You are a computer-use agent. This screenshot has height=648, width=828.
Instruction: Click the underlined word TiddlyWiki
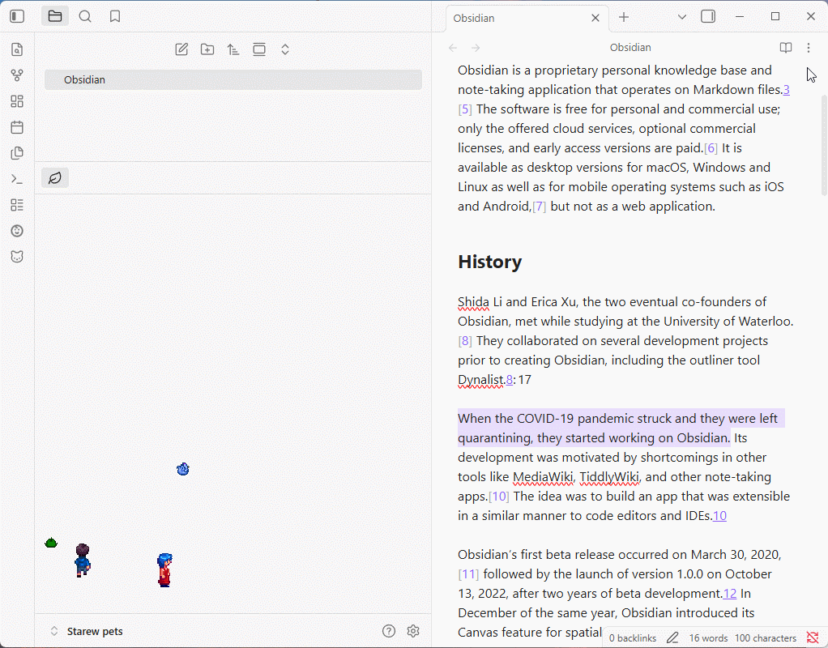coord(609,477)
